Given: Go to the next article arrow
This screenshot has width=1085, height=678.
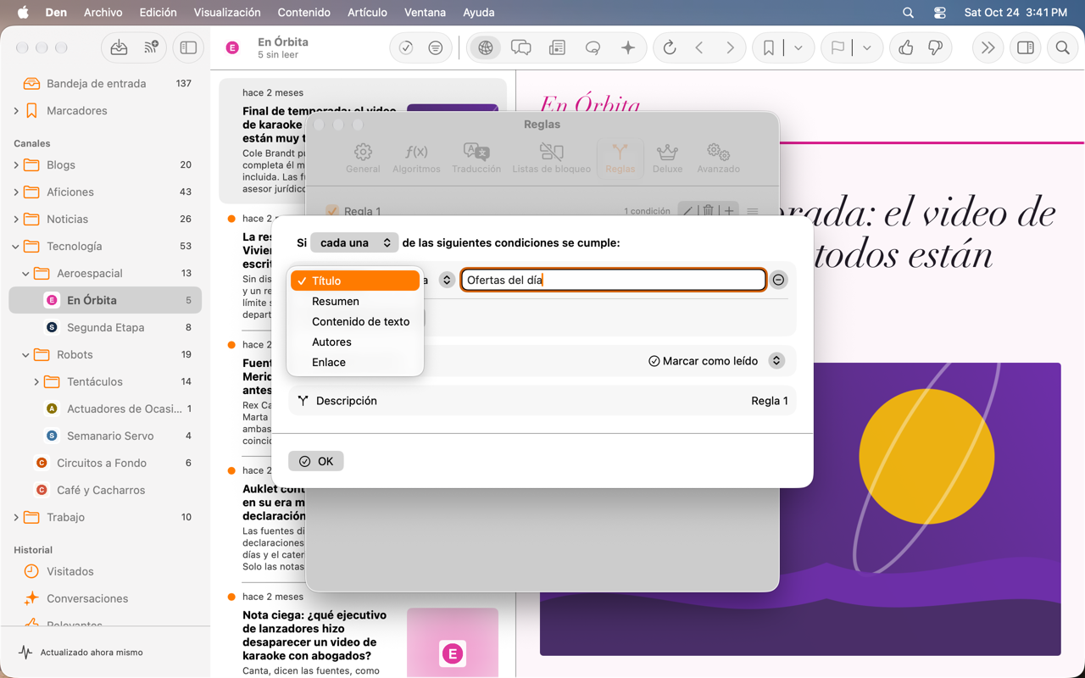Looking at the screenshot, I should click(730, 48).
